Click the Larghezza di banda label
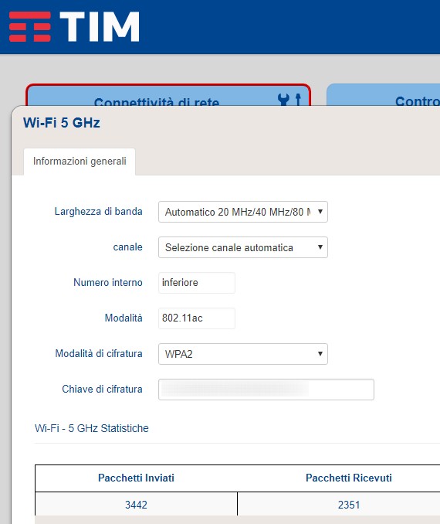 click(99, 212)
